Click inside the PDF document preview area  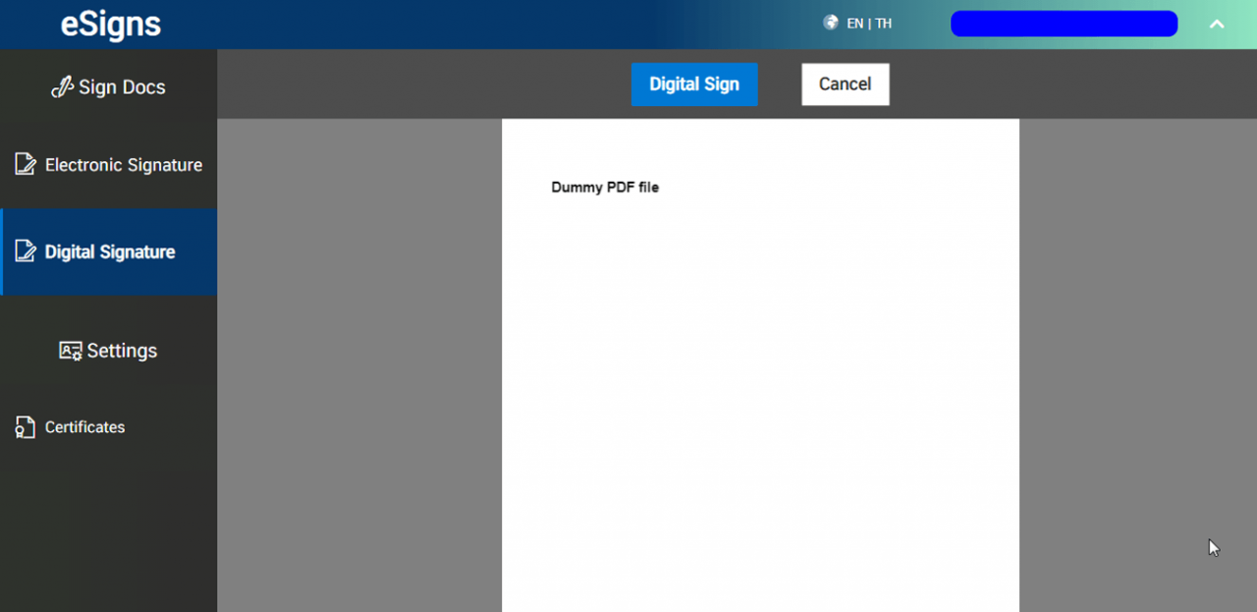coord(760,393)
